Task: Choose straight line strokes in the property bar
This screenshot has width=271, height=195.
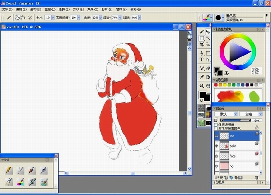Action: pos(23,18)
